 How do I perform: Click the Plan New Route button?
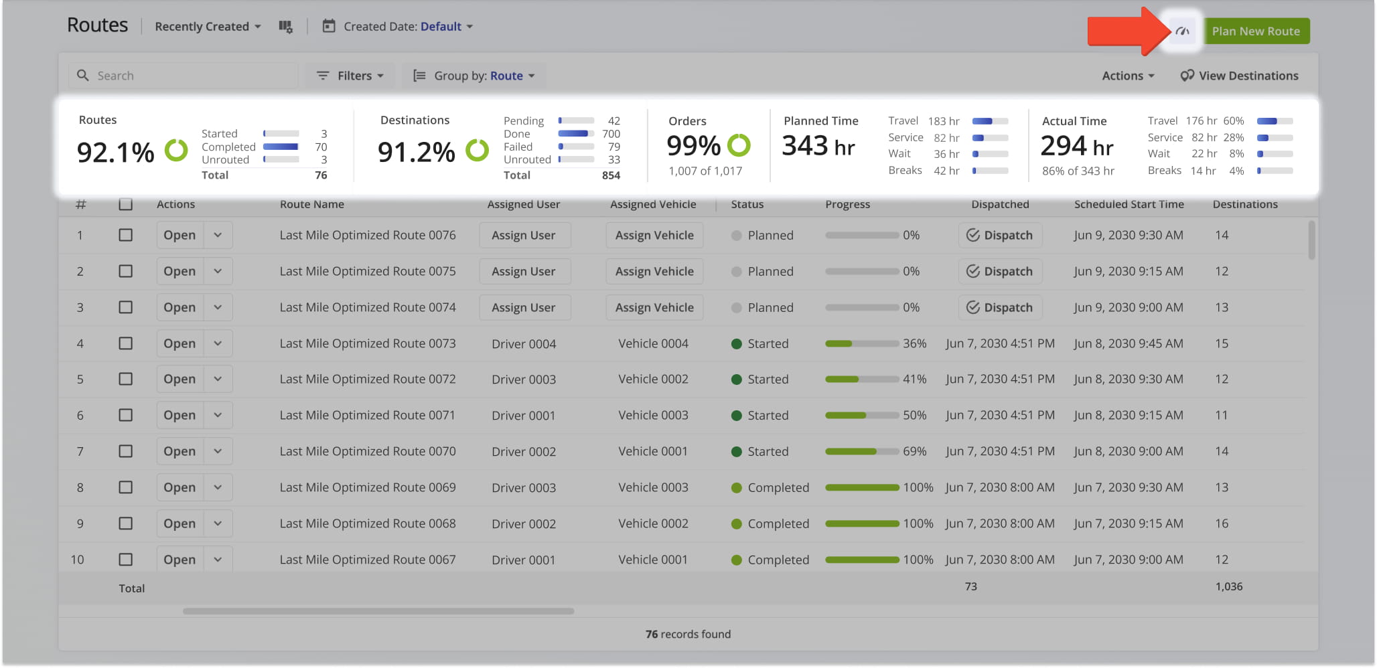coord(1256,31)
